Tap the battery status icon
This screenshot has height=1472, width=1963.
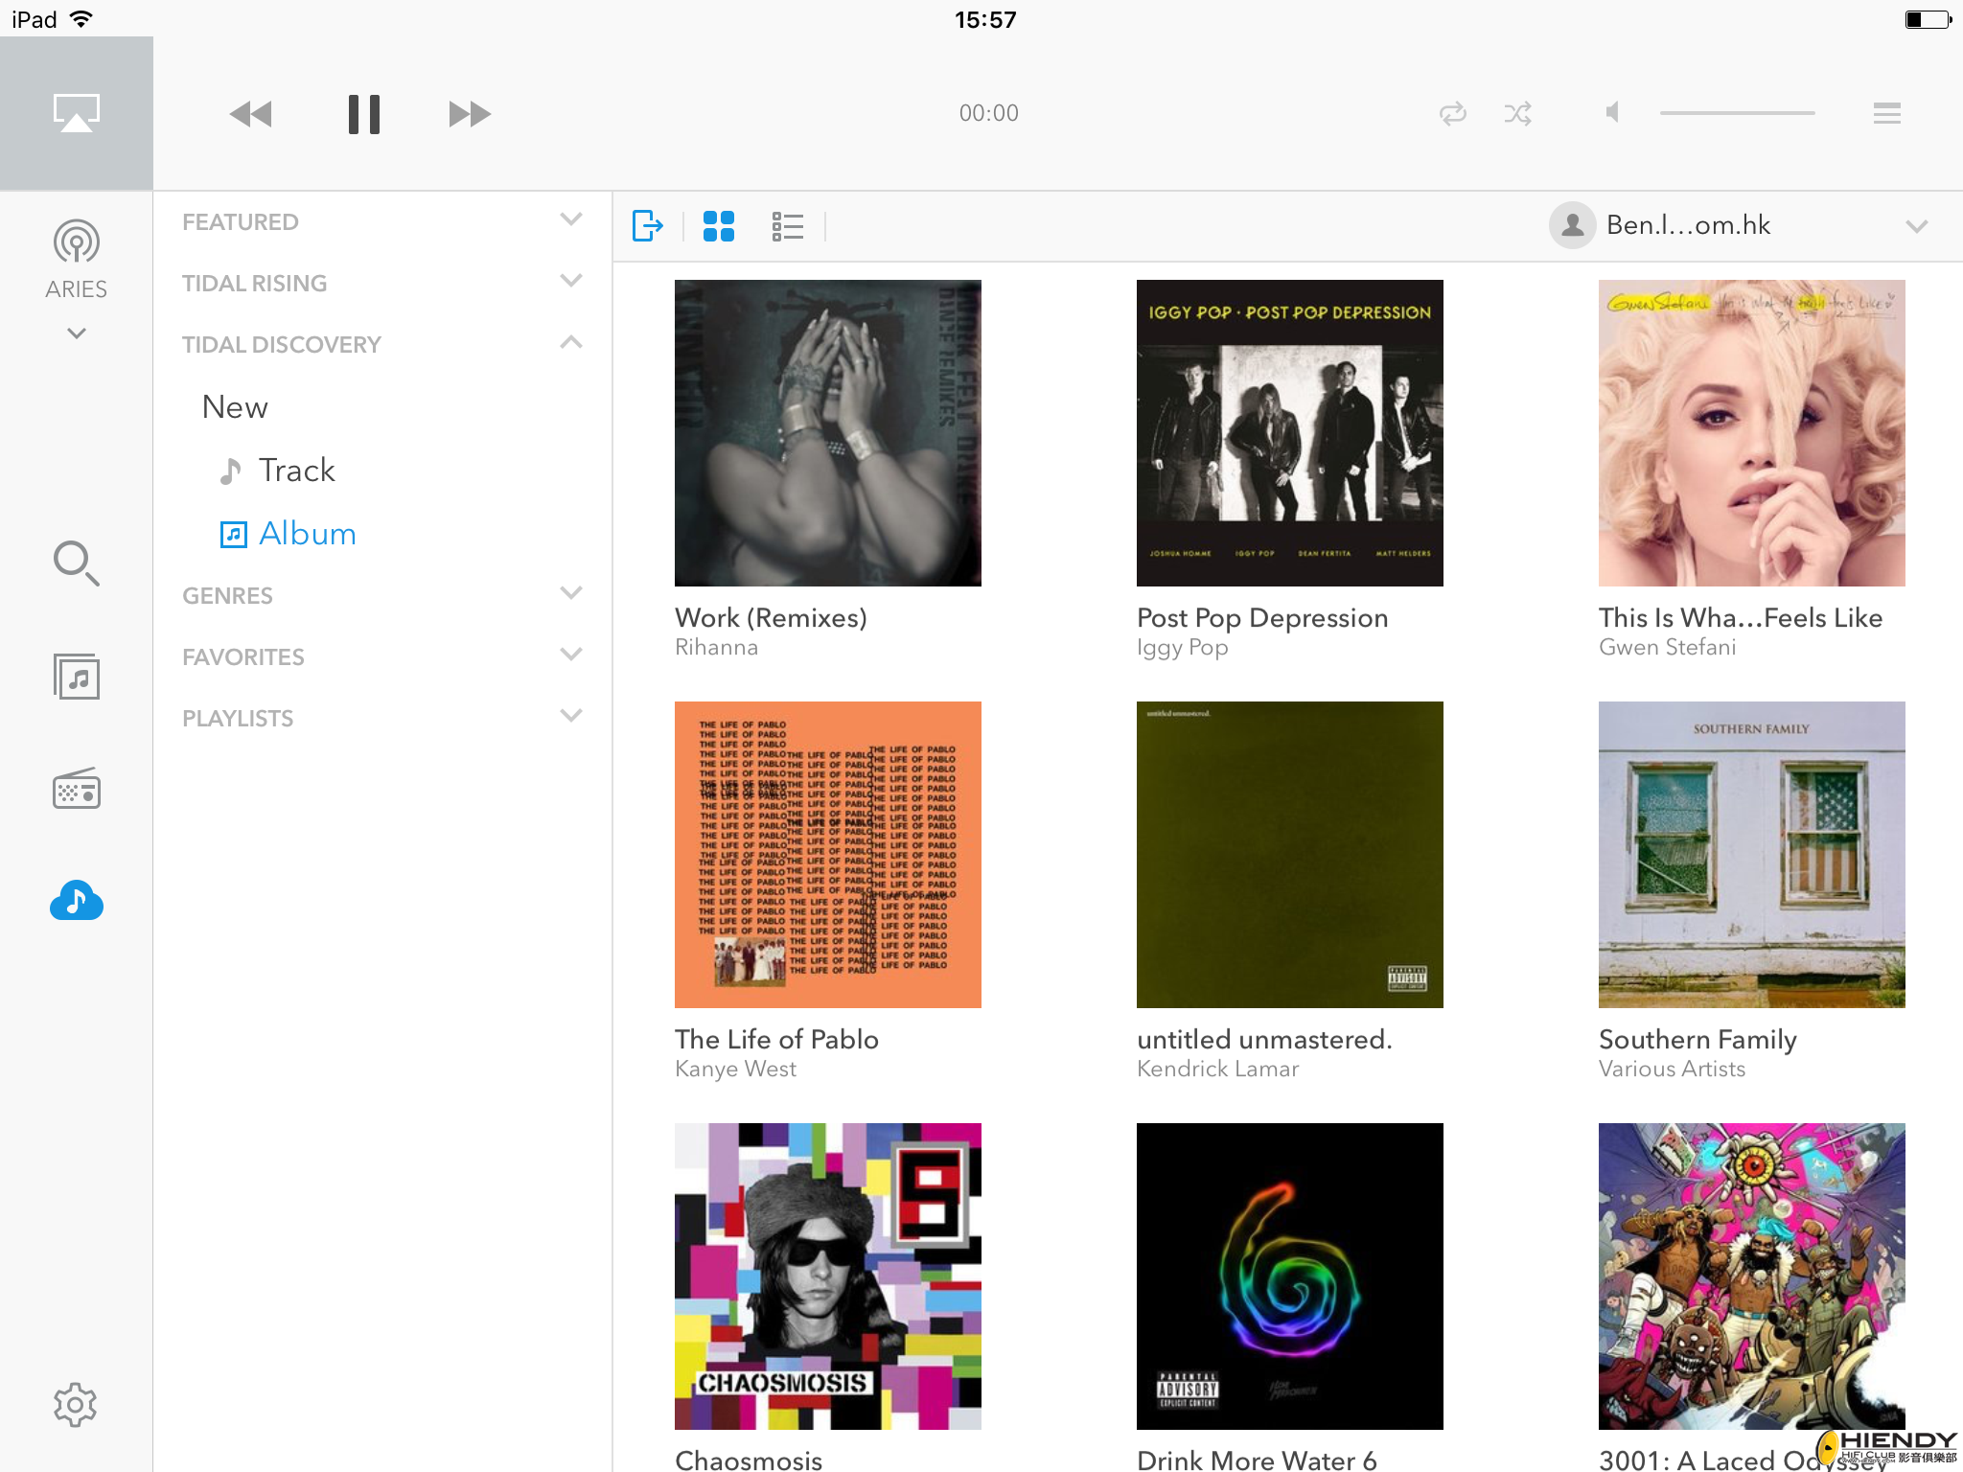point(1928,19)
